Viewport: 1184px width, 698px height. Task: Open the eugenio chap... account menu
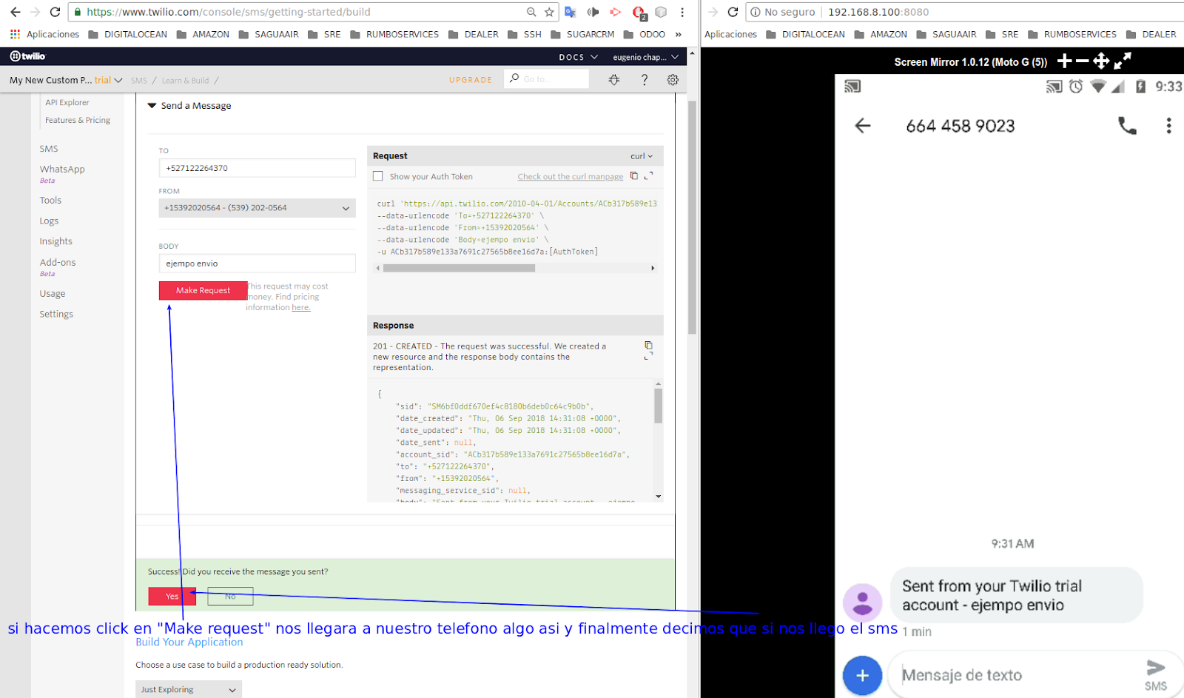tap(645, 57)
